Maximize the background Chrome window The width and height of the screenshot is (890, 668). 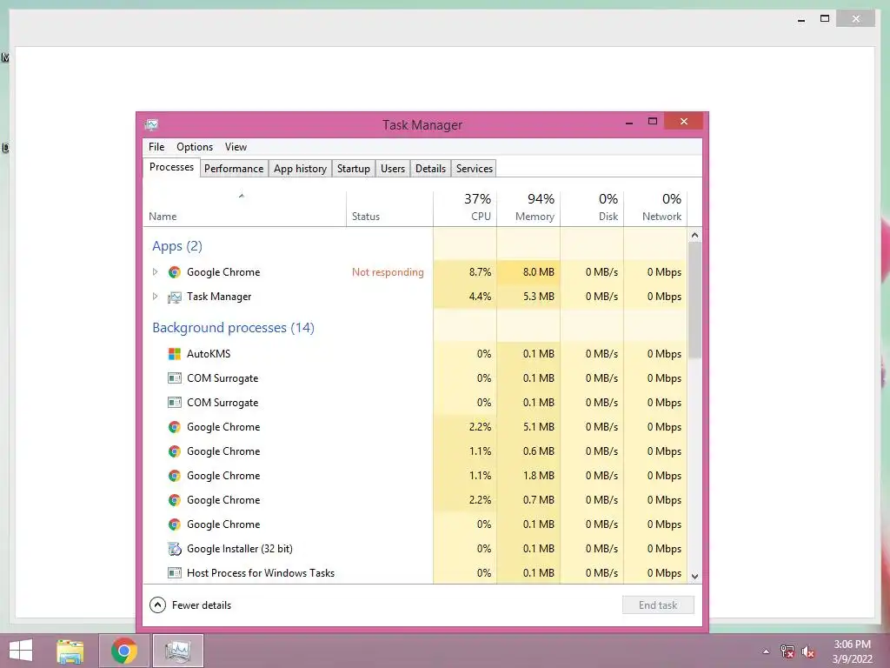coord(825,19)
